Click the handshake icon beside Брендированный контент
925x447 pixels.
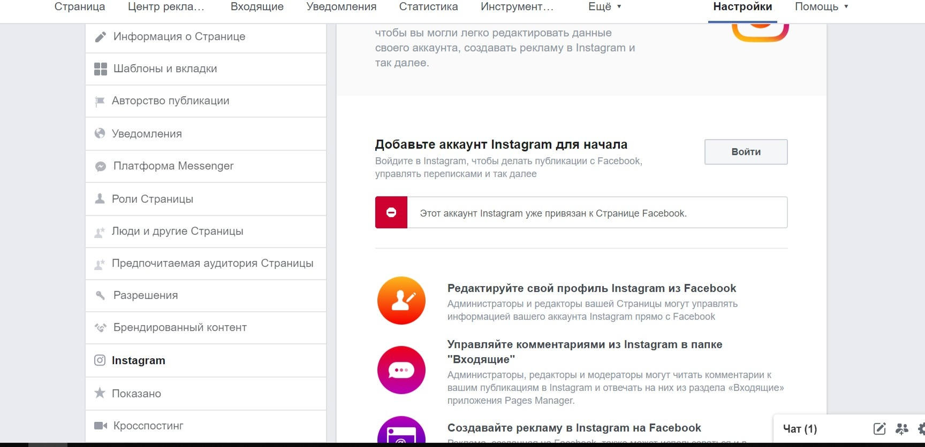pos(100,328)
